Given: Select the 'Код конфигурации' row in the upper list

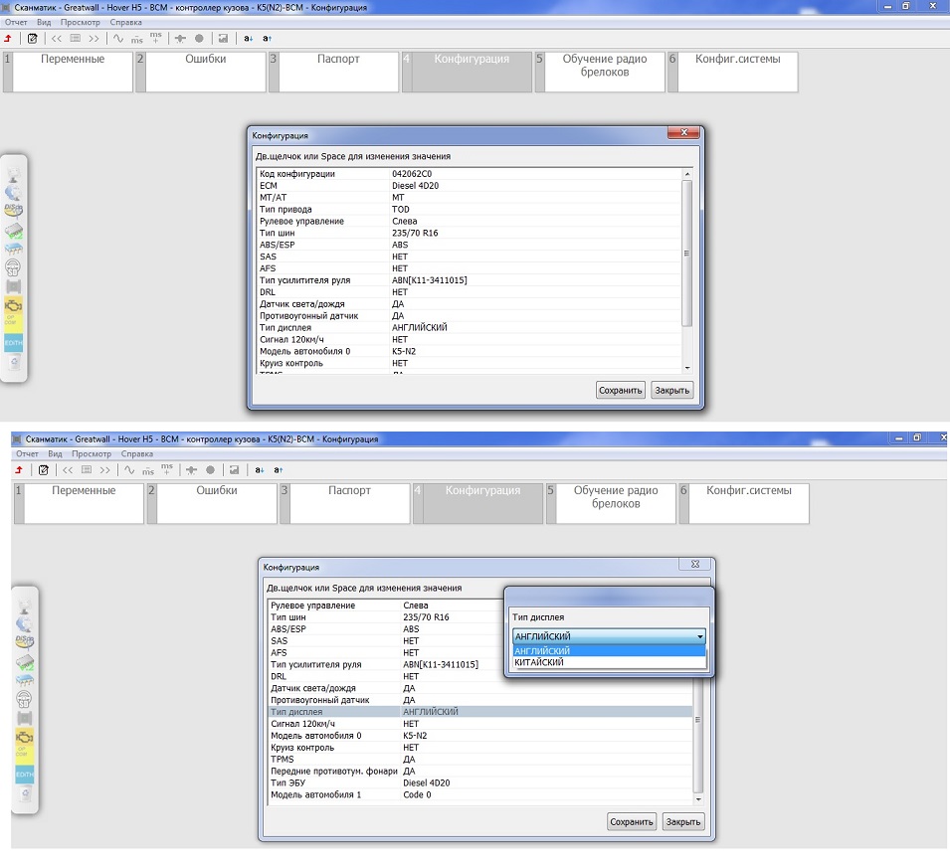Looking at the screenshot, I should [470, 174].
